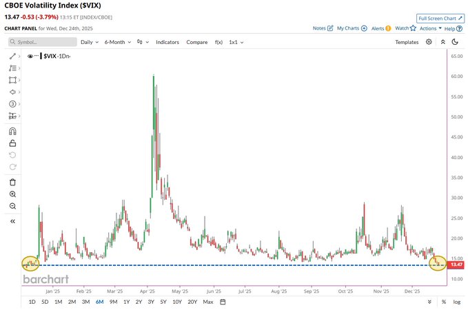Image resolution: width=468 pixels, height=310 pixels.
Task: Open Help
Action: coord(453,29)
